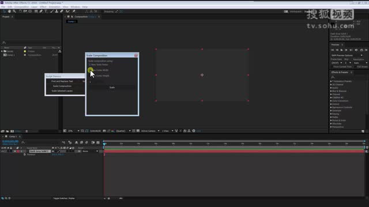The image size is (369, 207).
Task: Expand the Animation Presets category
Action: click(331, 81)
